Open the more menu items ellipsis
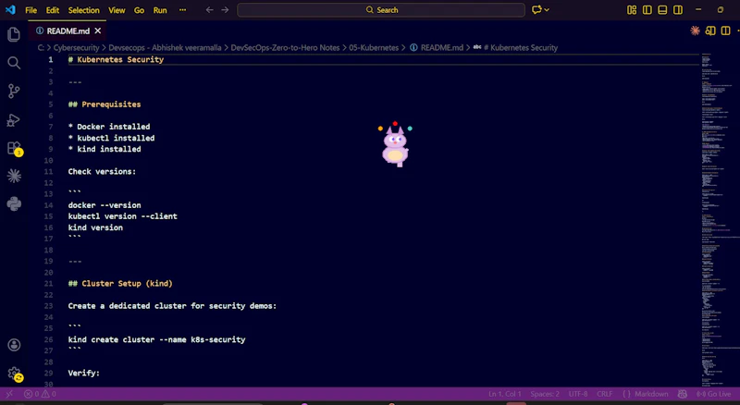The width and height of the screenshot is (740, 405). pos(182,10)
